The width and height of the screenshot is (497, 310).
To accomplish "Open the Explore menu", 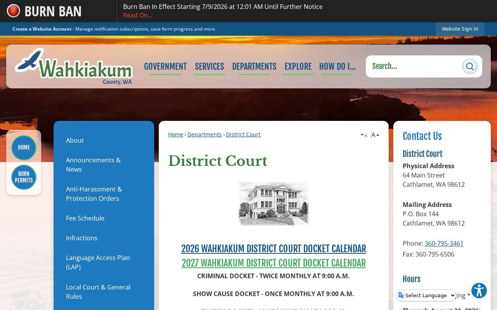I will coord(298,67).
